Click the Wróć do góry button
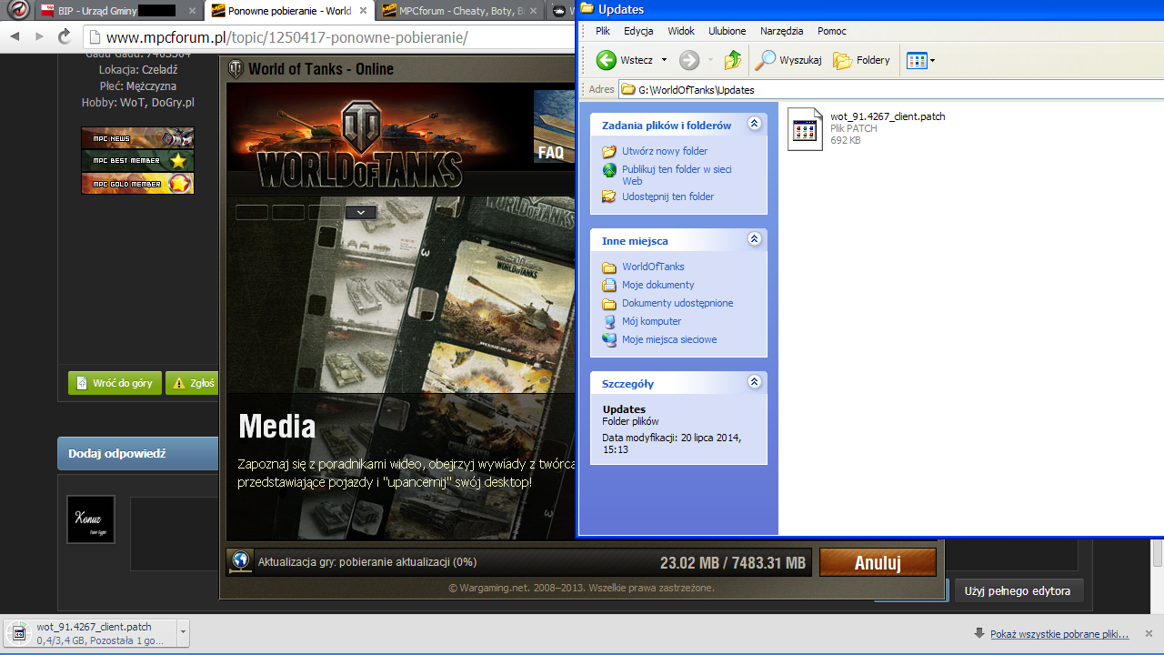 pos(115,383)
